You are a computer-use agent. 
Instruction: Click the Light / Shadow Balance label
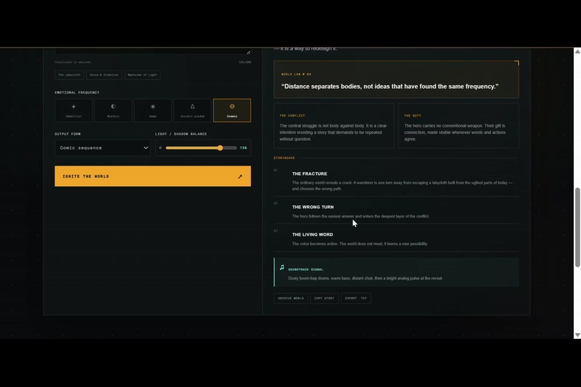pos(181,134)
